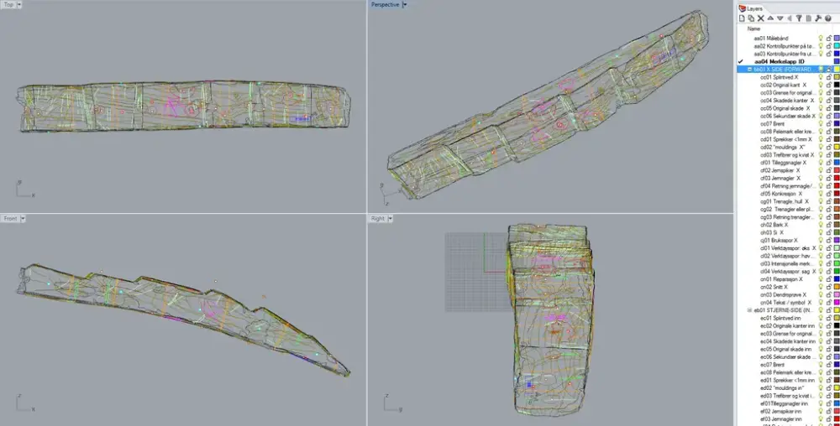
Task: Select the aa04 Merkelapp ID layer
Action: [779, 61]
